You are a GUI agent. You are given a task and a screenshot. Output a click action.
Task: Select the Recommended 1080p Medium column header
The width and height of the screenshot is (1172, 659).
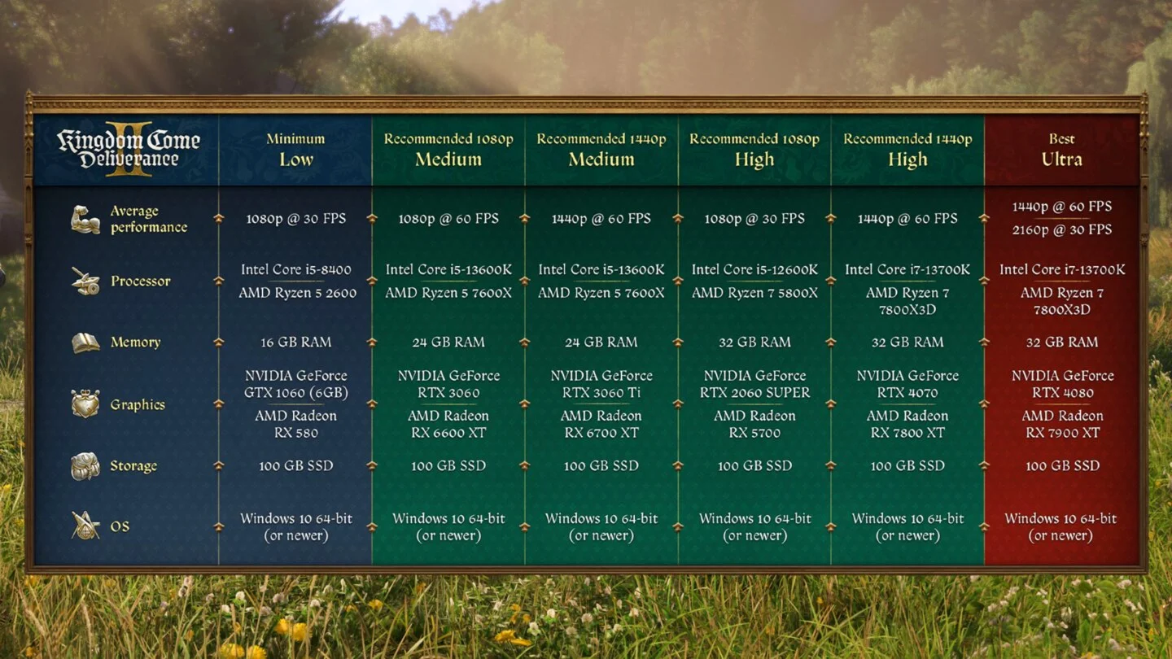coord(448,150)
